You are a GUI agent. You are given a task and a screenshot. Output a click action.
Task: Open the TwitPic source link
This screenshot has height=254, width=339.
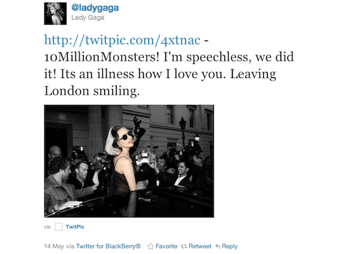click(75, 226)
